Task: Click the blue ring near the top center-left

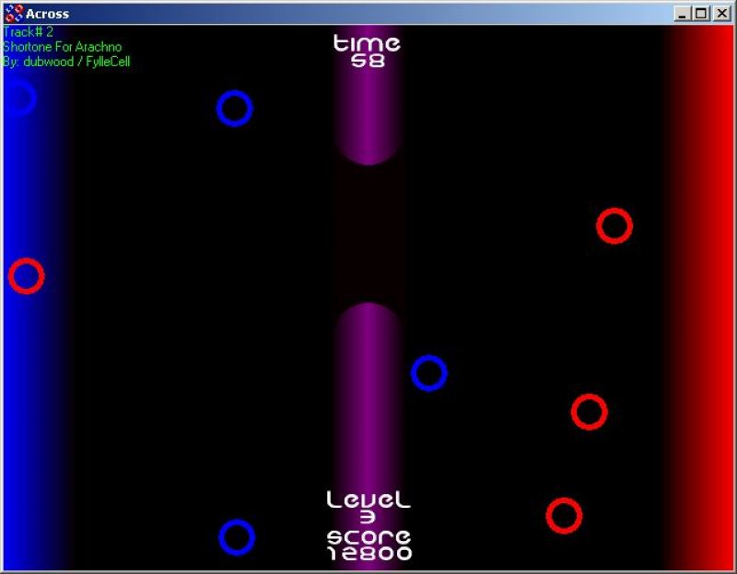Action: 235,109
